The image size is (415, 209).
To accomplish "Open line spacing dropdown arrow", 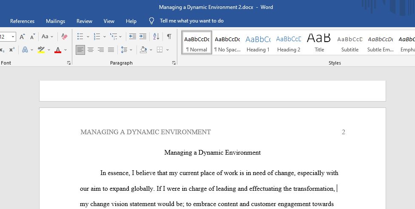I will pos(131,50).
